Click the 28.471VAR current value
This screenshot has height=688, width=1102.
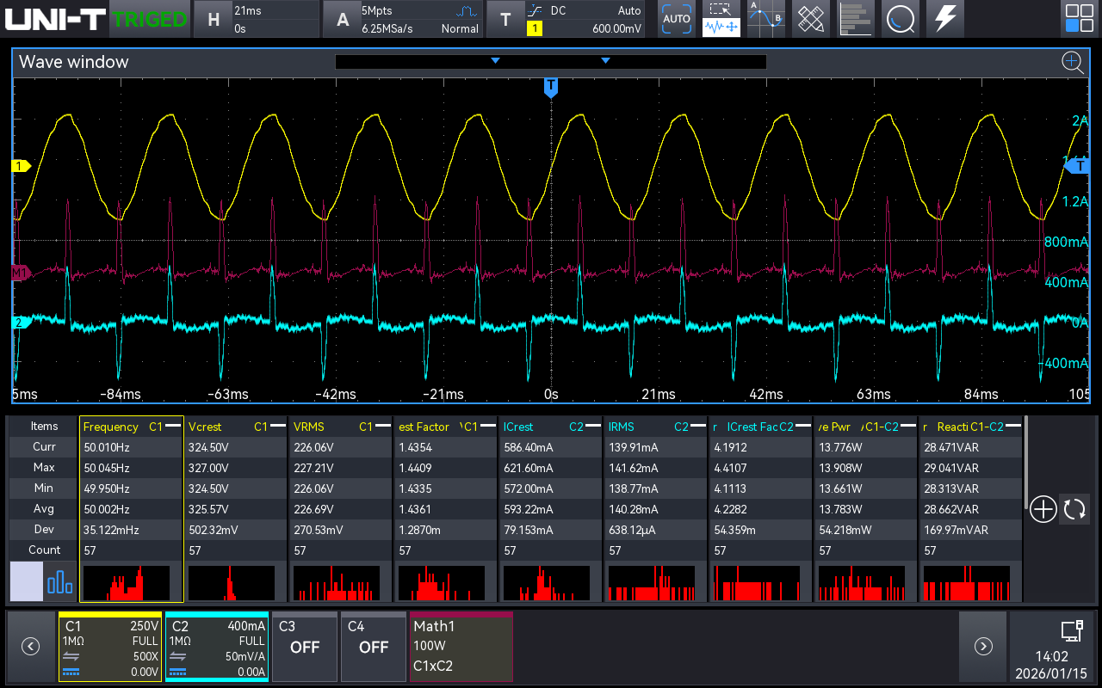pyautogui.click(x=951, y=447)
